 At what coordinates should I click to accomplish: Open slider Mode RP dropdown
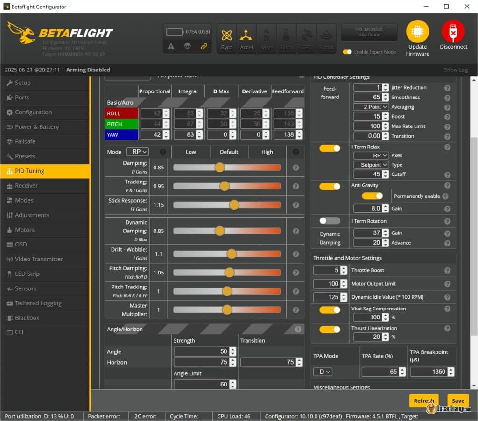coord(137,152)
